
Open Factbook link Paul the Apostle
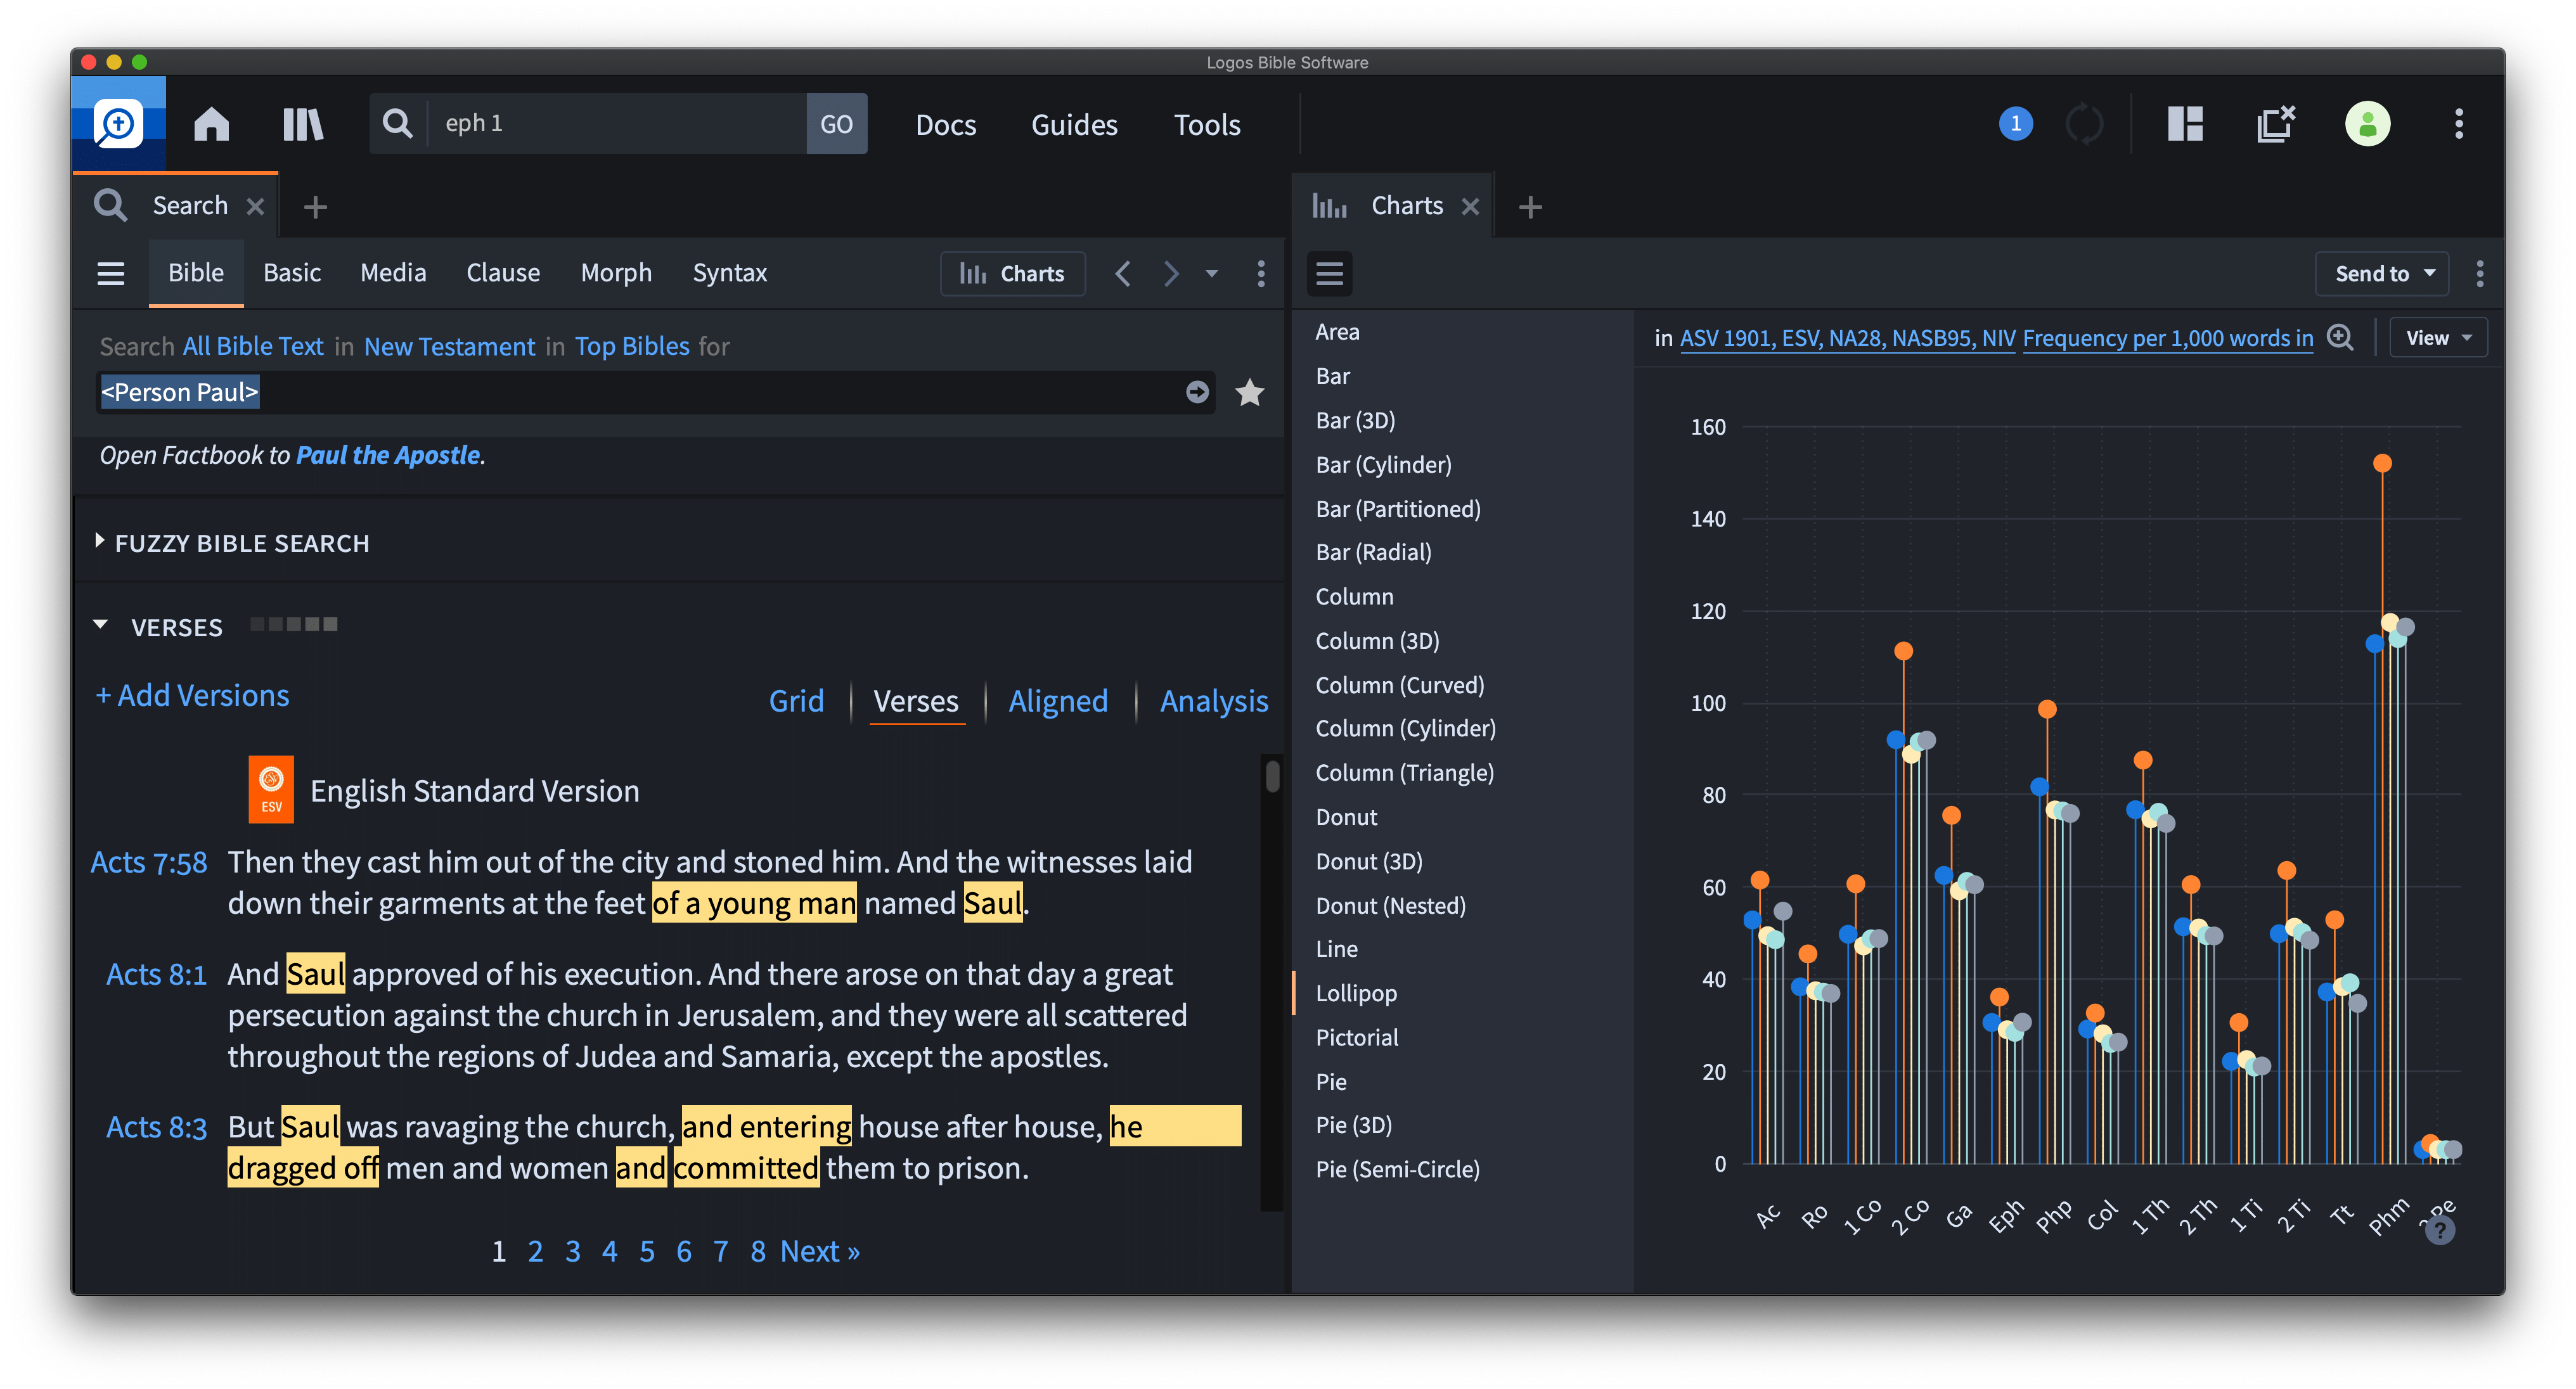(388, 455)
